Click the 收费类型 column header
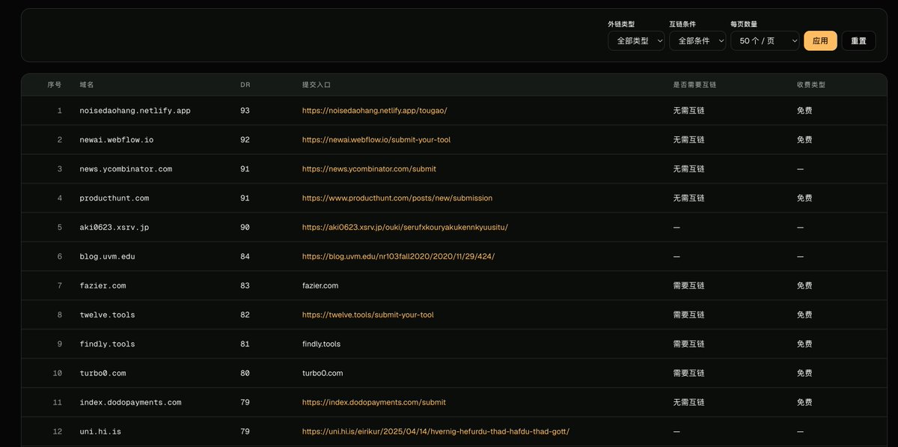The image size is (898, 447). [811, 85]
